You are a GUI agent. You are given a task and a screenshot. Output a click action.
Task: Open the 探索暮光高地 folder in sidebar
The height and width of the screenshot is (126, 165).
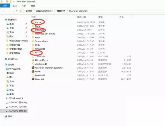click(16, 49)
